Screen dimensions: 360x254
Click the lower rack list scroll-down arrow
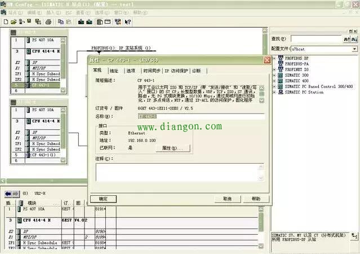[x=63, y=160]
